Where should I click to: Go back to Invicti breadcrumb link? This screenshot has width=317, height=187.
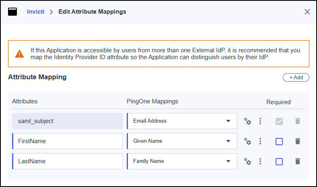35,12
